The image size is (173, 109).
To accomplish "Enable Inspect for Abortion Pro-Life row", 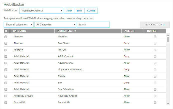I will [155, 50].
